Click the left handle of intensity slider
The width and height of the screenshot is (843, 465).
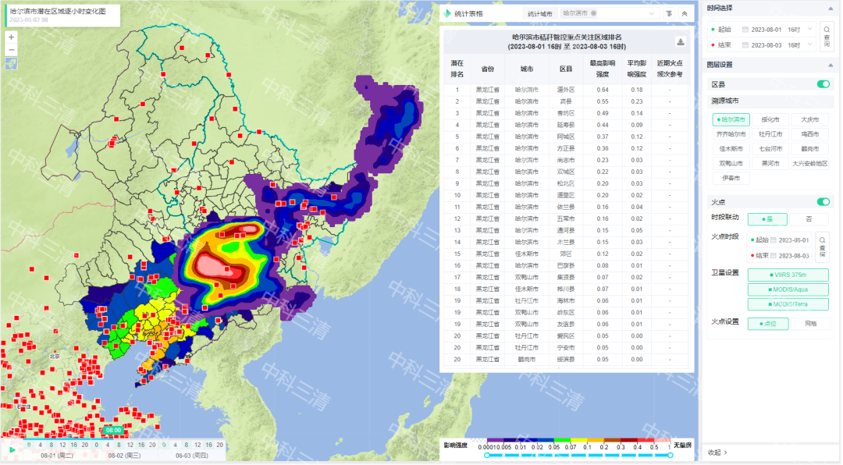[486, 456]
